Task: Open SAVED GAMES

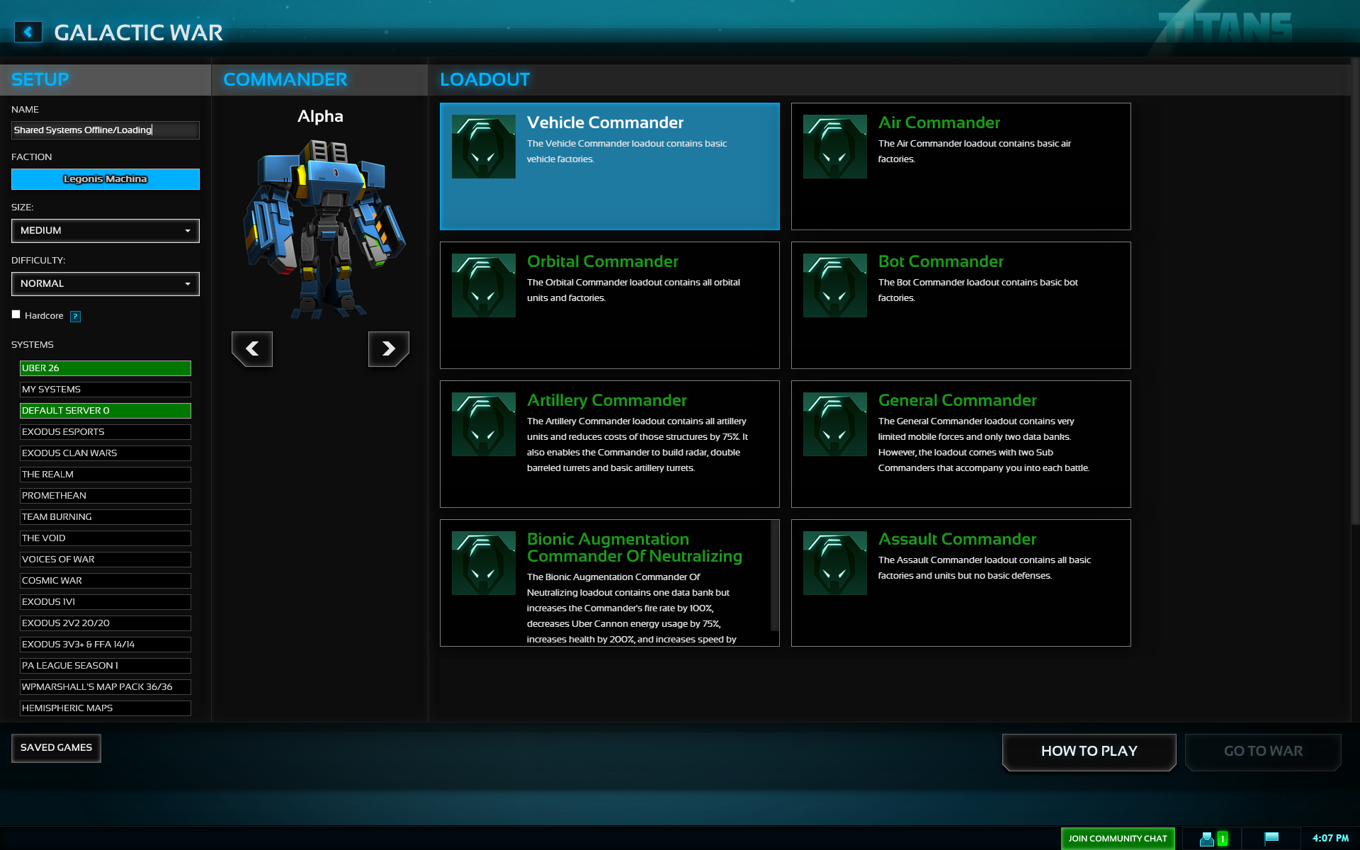Action: click(x=56, y=748)
